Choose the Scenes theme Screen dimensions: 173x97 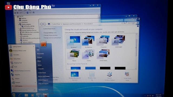(x=89, y=55)
